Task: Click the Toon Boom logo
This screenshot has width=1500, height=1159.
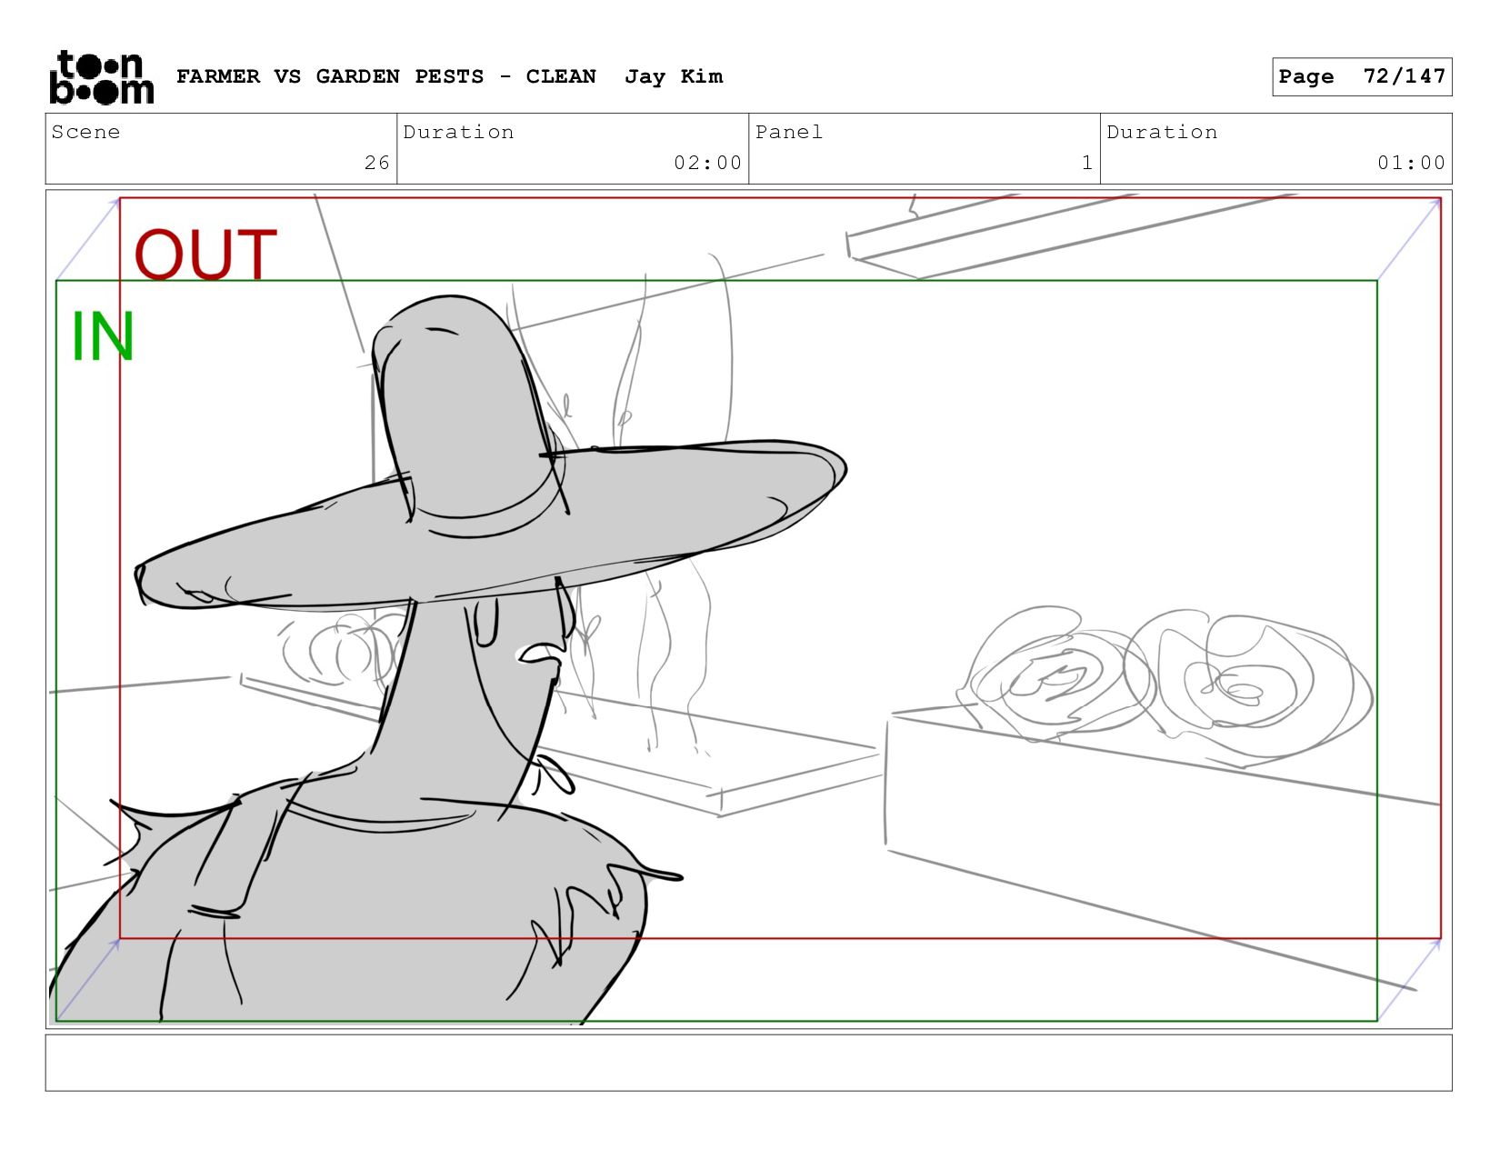Action: (x=101, y=77)
